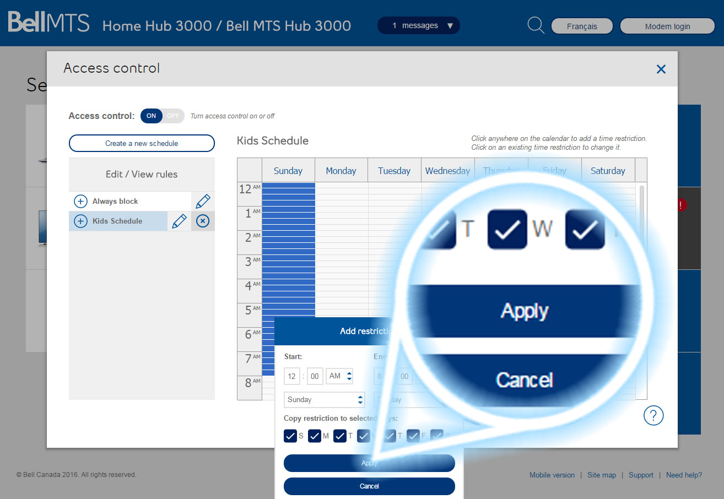The image size is (724, 499).
Task: Open the Site map link
Action: pyautogui.click(x=602, y=475)
